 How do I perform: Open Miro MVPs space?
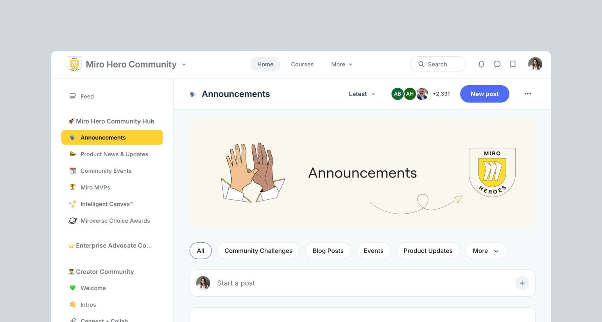click(x=112, y=187)
